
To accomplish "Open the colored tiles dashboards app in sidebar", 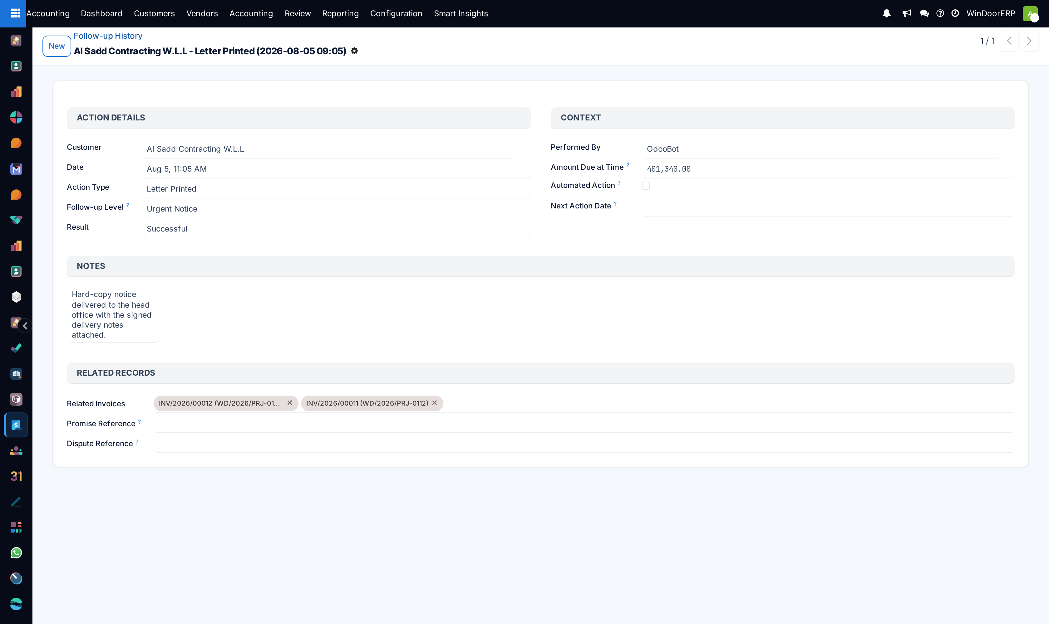I will tap(16, 527).
